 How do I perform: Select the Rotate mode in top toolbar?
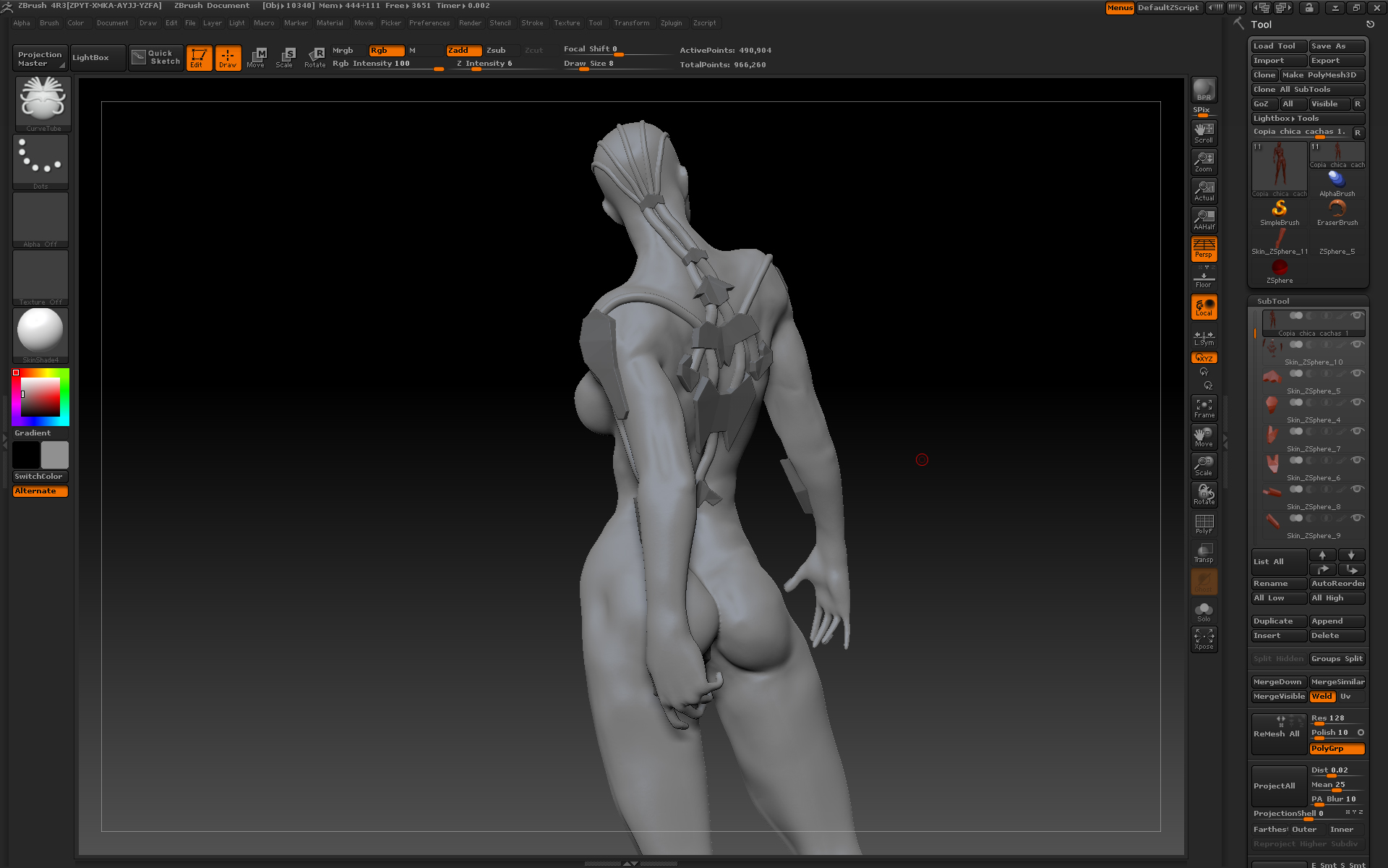pyautogui.click(x=314, y=57)
